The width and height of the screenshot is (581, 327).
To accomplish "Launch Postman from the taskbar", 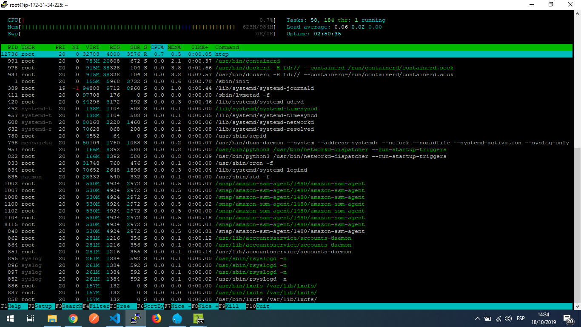I will coord(94,318).
